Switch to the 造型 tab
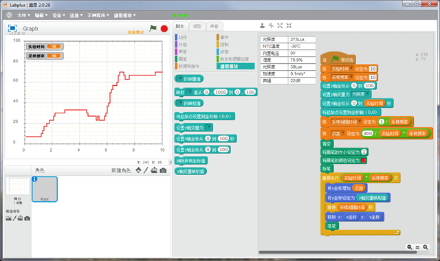Viewport: 440px width, 261px height. (197, 26)
